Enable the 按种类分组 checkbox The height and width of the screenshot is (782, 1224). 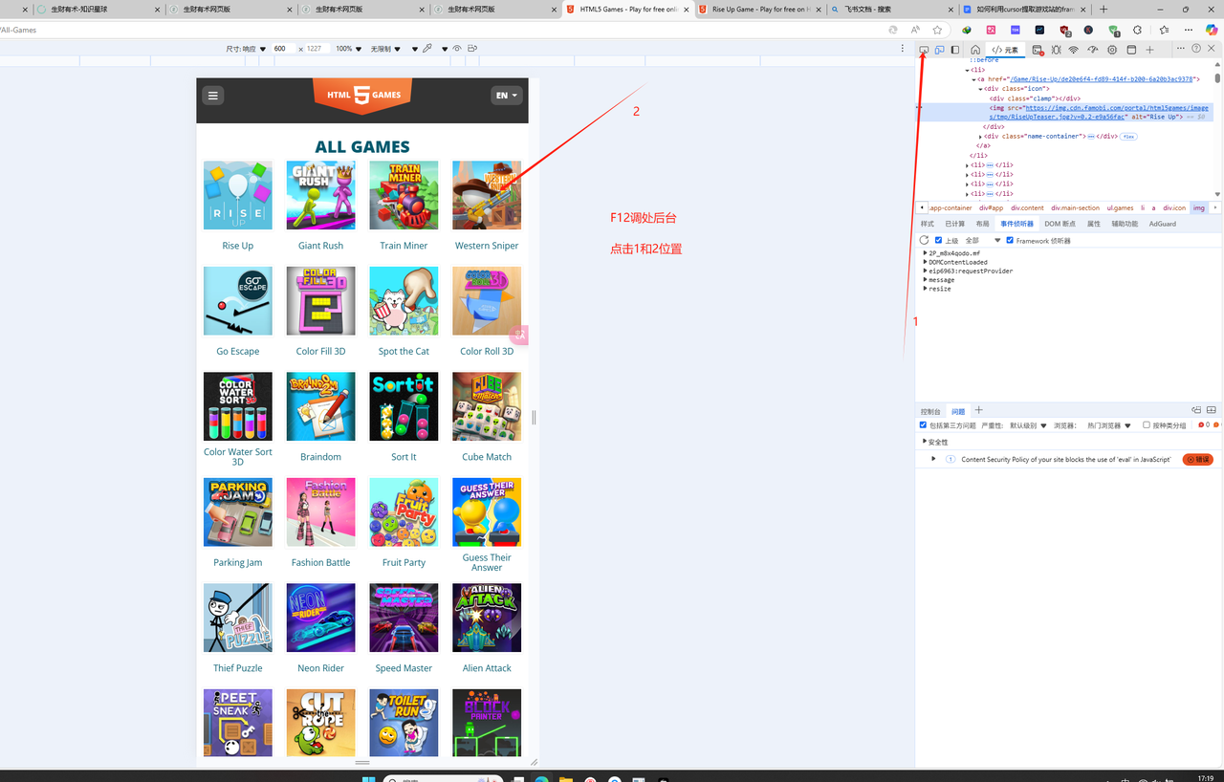[x=1147, y=425]
